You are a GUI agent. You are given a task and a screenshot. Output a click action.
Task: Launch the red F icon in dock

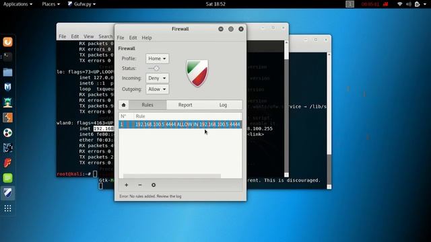point(7,163)
